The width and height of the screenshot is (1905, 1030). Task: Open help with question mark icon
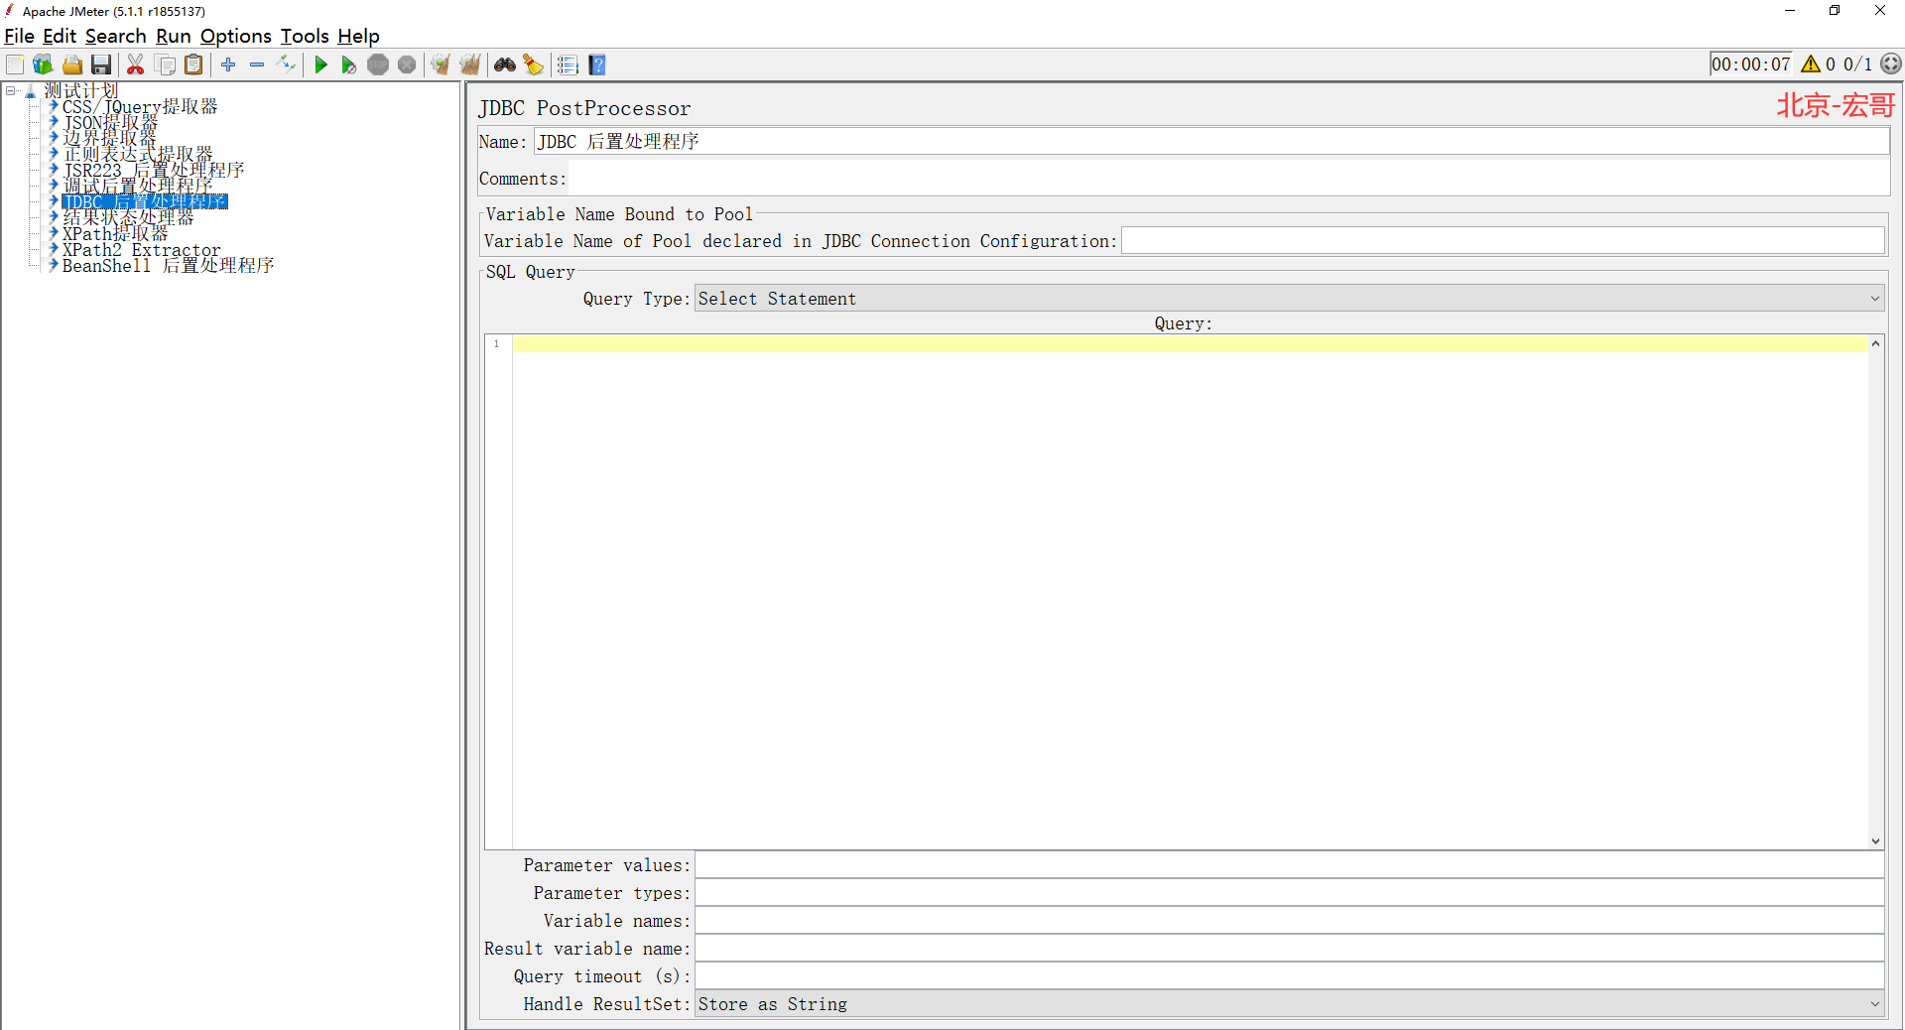point(597,64)
